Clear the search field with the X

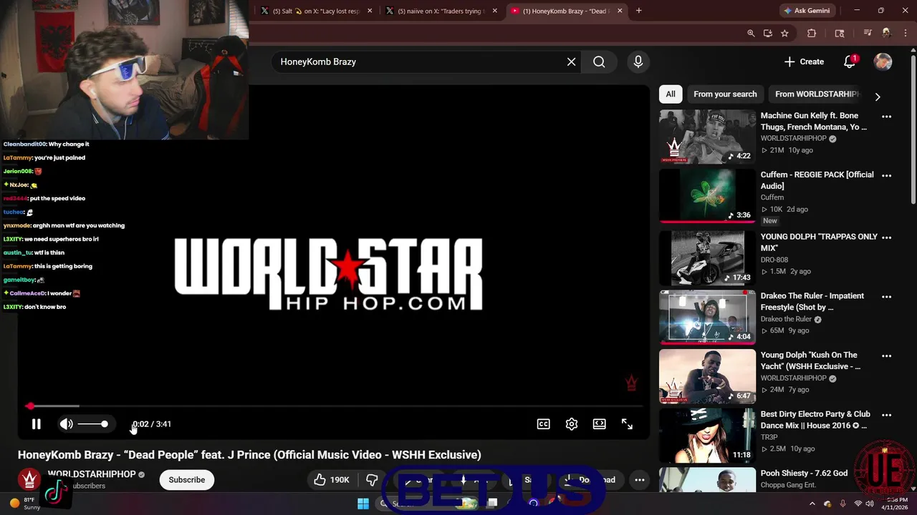572,62
